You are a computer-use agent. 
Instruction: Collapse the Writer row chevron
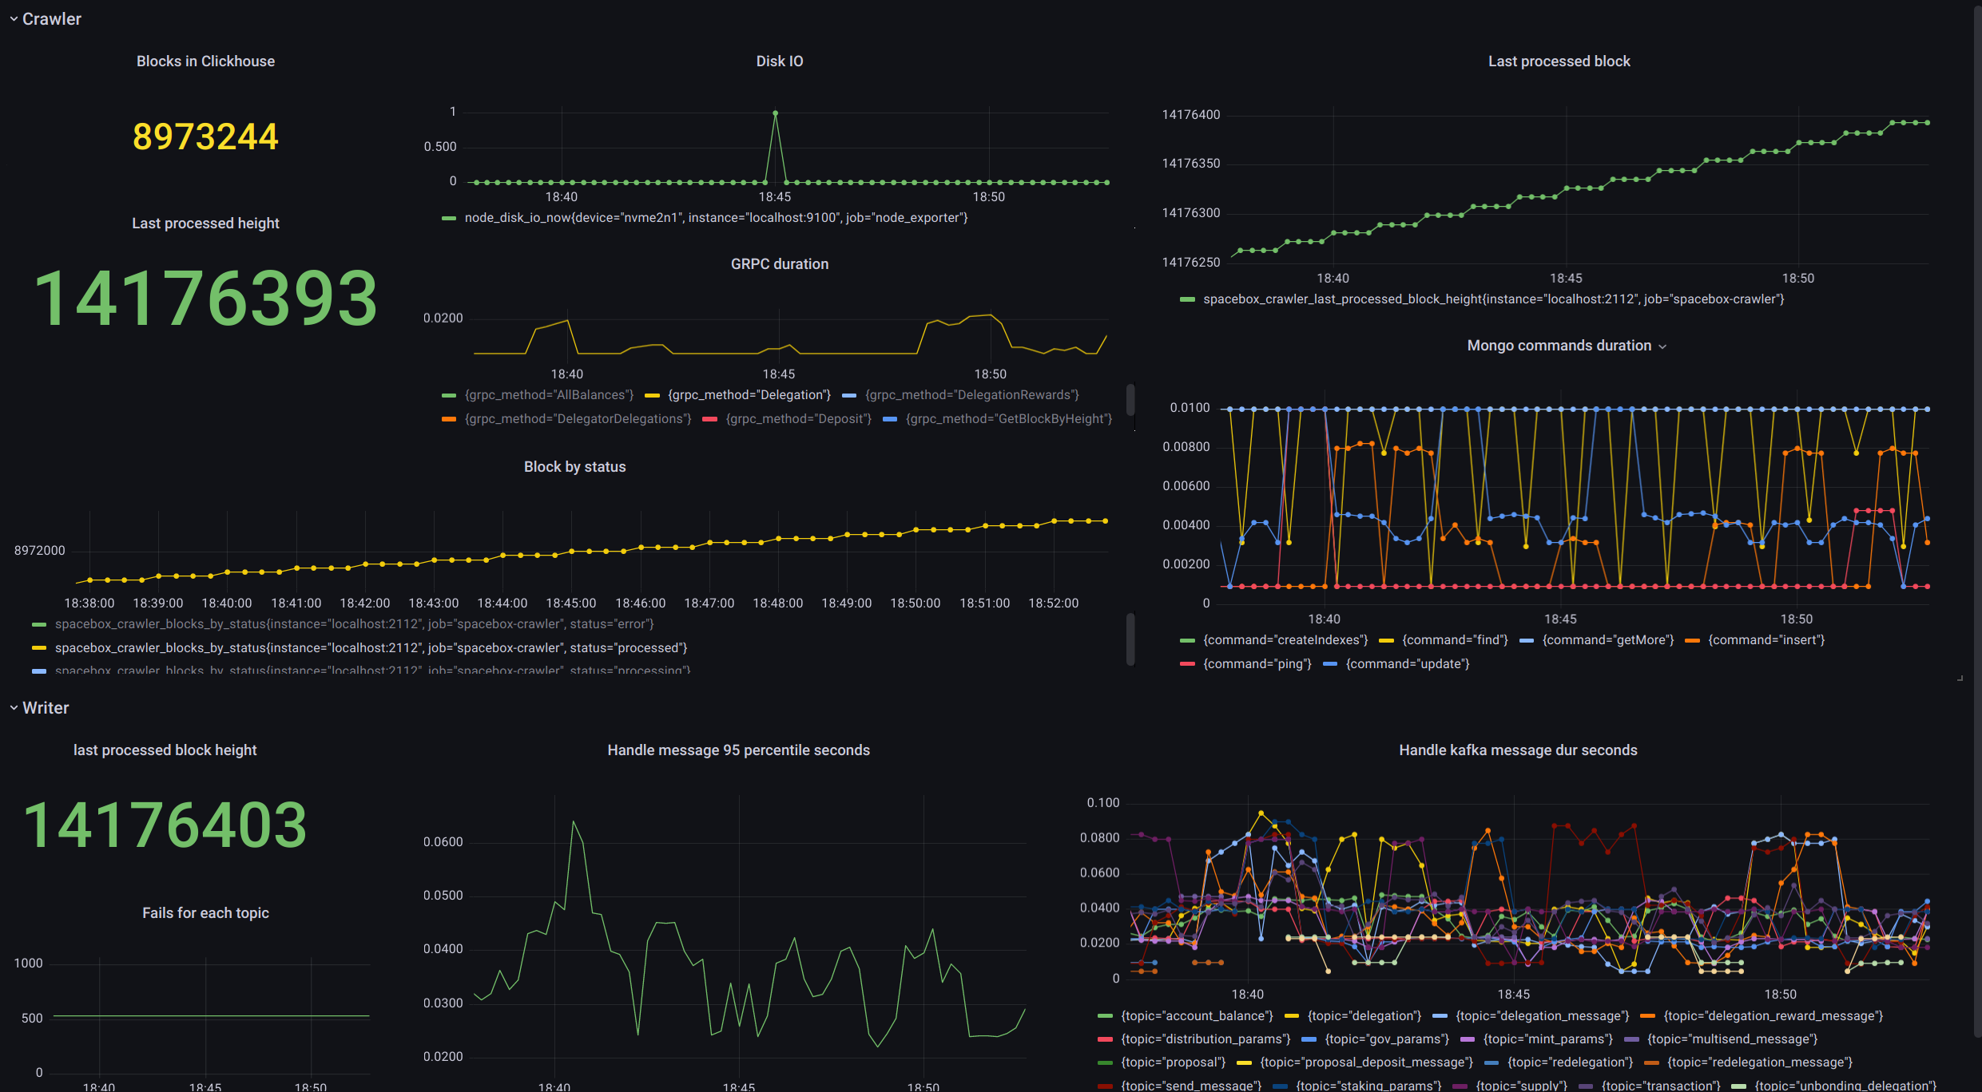[x=14, y=708]
